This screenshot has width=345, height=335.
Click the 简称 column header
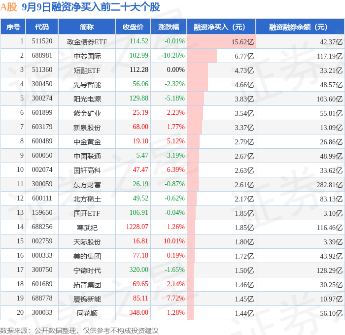point(87,27)
